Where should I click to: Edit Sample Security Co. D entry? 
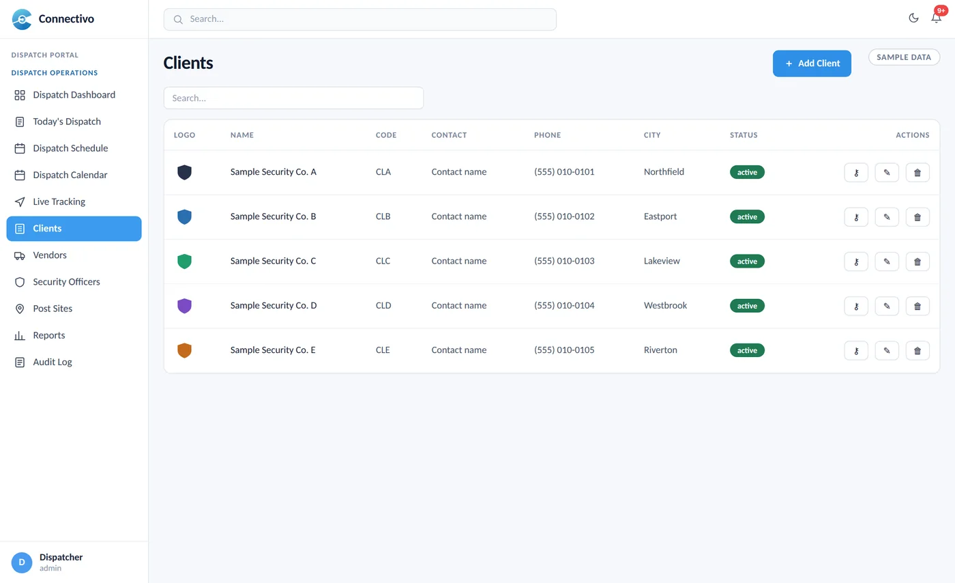(887, 306)
